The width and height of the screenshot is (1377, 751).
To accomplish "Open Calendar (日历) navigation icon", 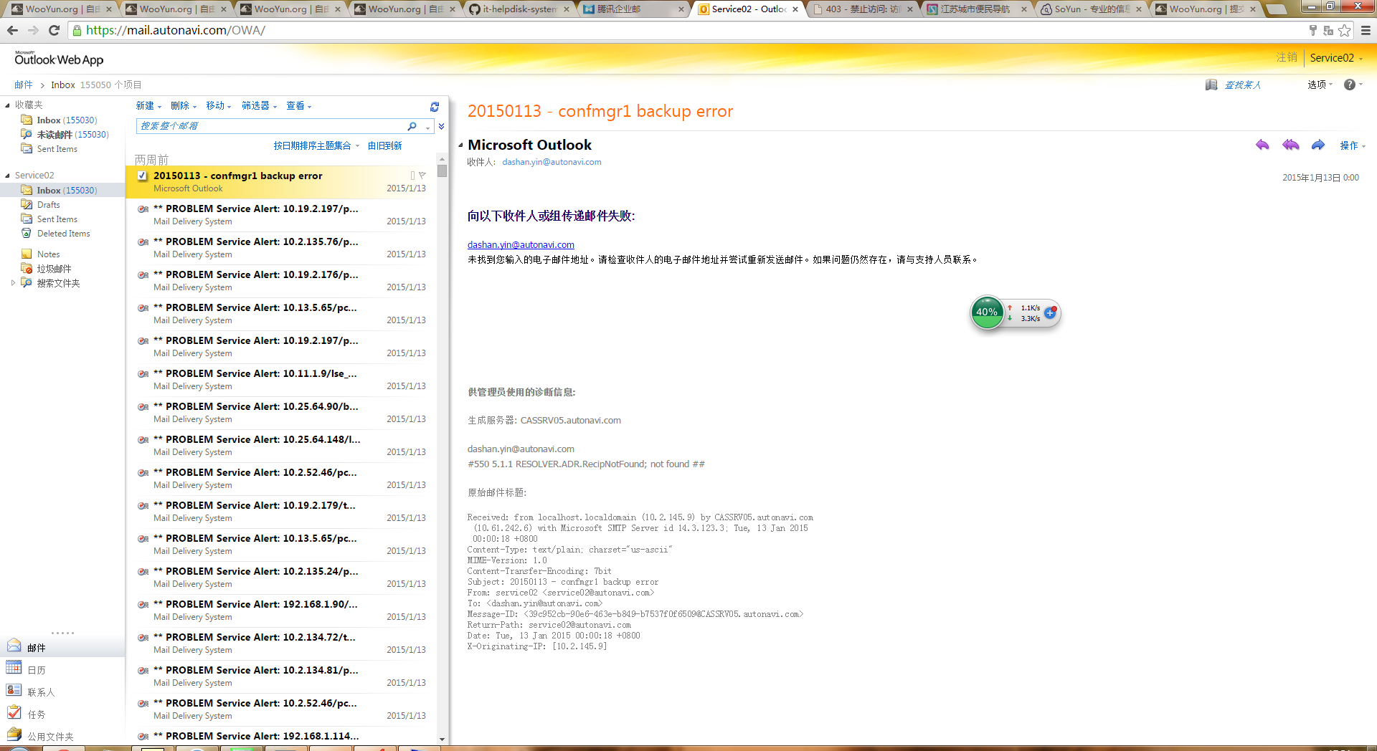I will (14, 667).
